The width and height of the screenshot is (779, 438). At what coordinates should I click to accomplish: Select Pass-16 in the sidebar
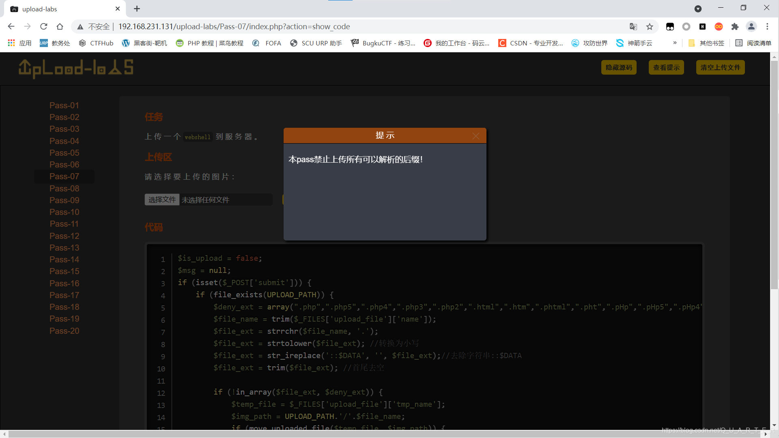64,283
